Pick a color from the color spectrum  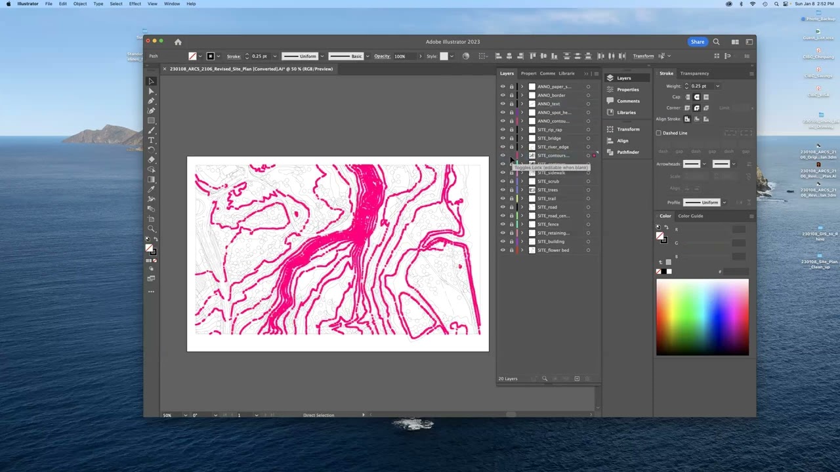702,317
